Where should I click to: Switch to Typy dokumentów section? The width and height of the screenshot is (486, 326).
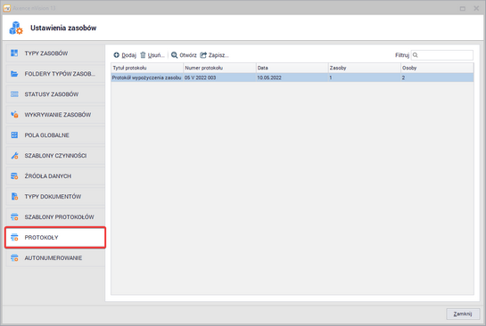55,196
